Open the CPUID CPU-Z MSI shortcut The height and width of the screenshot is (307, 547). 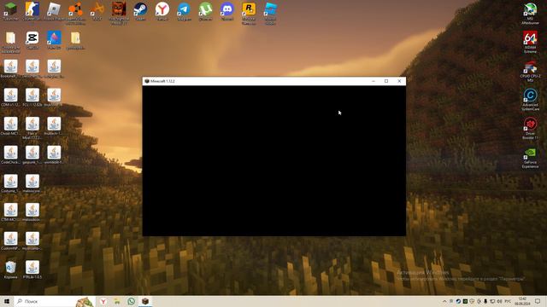click(530, 67)
